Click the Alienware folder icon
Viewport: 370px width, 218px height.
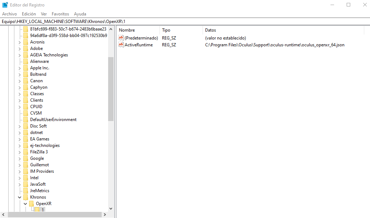[x=26, y=61]
